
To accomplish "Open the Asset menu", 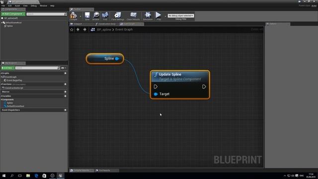I will pos(17,5).
